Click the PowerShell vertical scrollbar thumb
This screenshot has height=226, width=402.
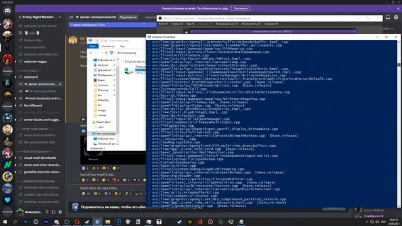(399, 65)
